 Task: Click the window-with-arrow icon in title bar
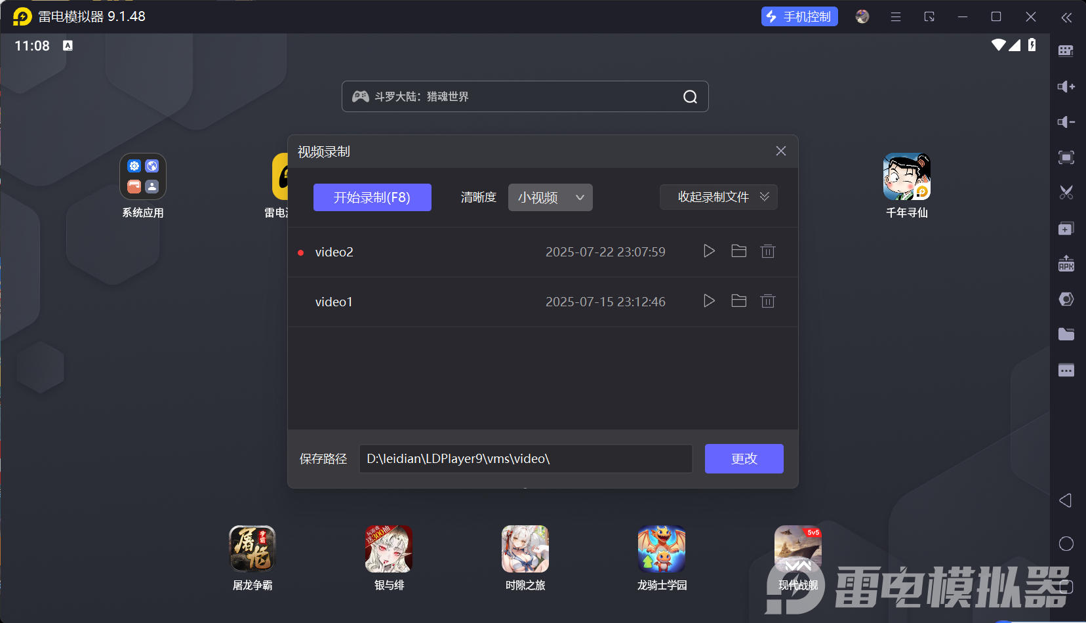(929, 16)
